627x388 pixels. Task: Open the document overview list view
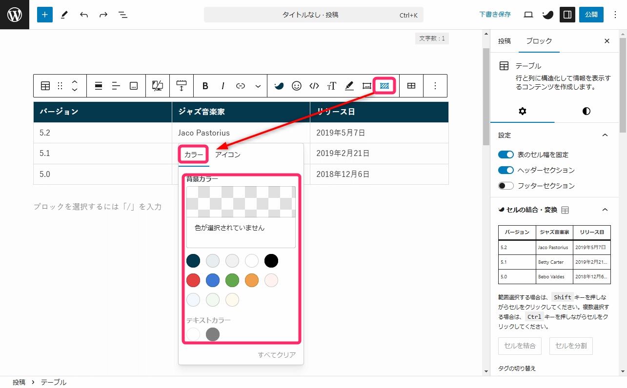click(x=123, y=15)
